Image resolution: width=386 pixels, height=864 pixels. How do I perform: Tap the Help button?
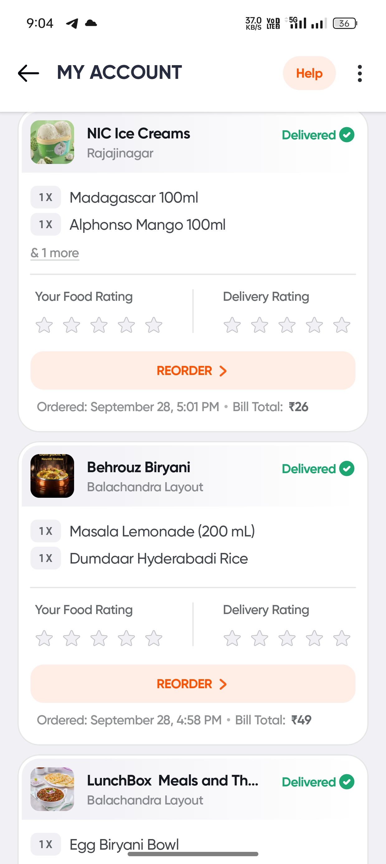click(309, 73)
